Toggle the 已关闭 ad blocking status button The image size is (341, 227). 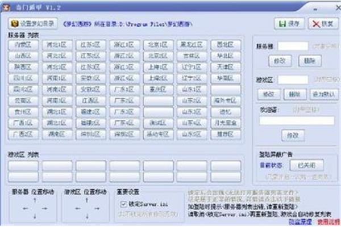tap(307, 166)
